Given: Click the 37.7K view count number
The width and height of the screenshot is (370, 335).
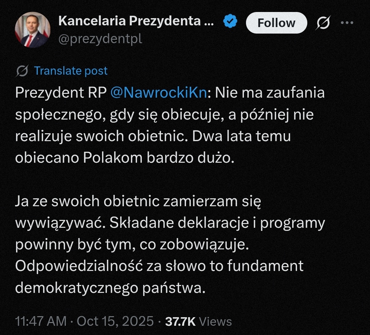Looking at the screenshot, I should click(180, 322).
